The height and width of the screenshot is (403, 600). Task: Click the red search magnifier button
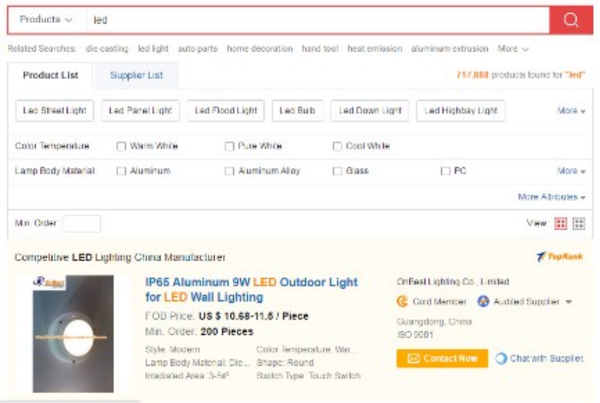coord(571,20)
